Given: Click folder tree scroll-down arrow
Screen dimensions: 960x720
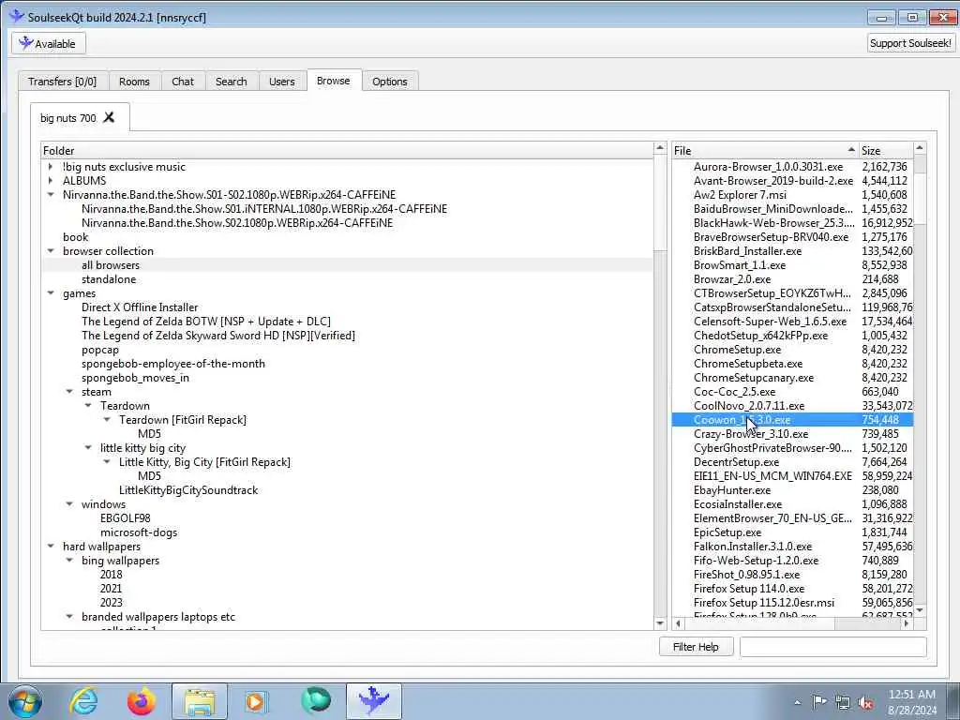Looking at the screenshot, I should (x=660, y=623).
